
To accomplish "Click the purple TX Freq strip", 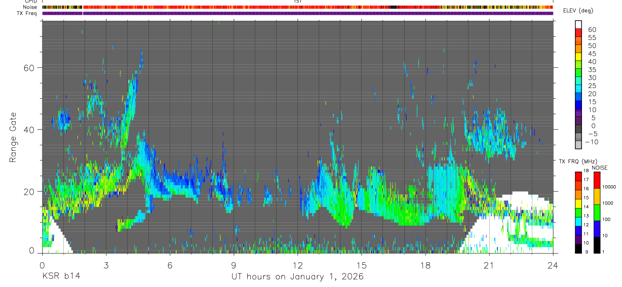I will tap(298, 13).
